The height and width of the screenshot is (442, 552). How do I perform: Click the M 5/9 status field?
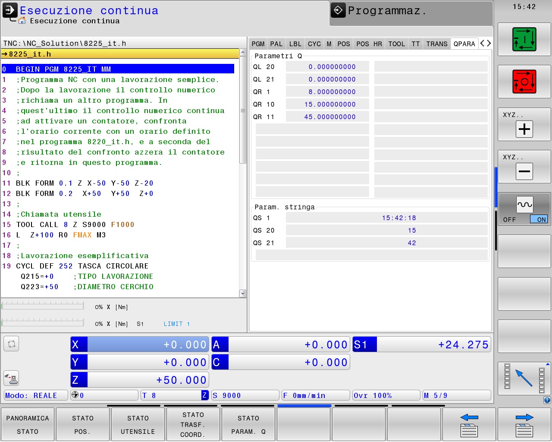point(457,395)
